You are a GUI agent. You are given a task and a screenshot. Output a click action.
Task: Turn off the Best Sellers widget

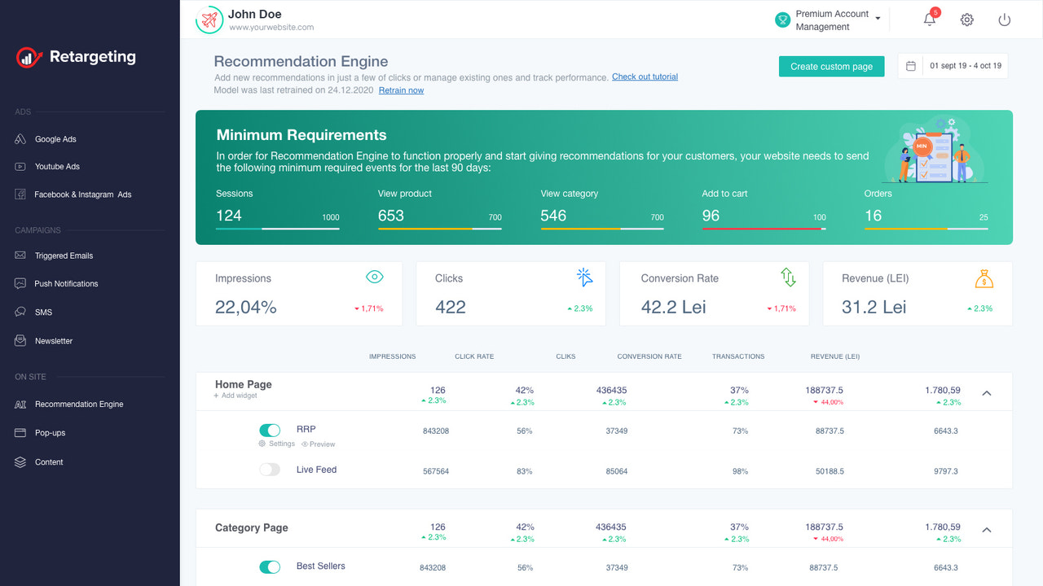(x=269, y=566)
